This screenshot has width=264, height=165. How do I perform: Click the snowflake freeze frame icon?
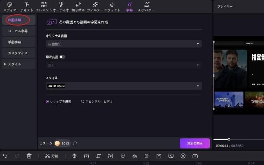[x=74, y=156]
